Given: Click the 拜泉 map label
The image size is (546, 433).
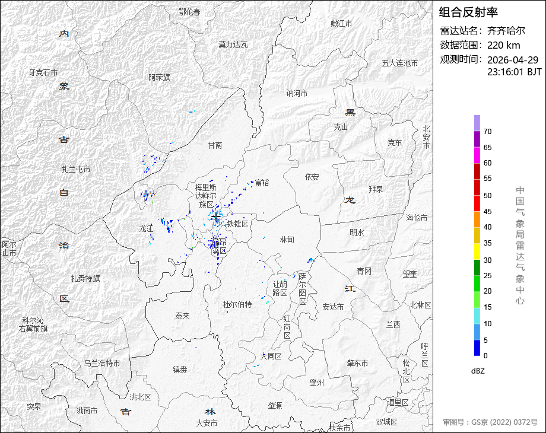Looking at the screenshot, I should 376,189.
